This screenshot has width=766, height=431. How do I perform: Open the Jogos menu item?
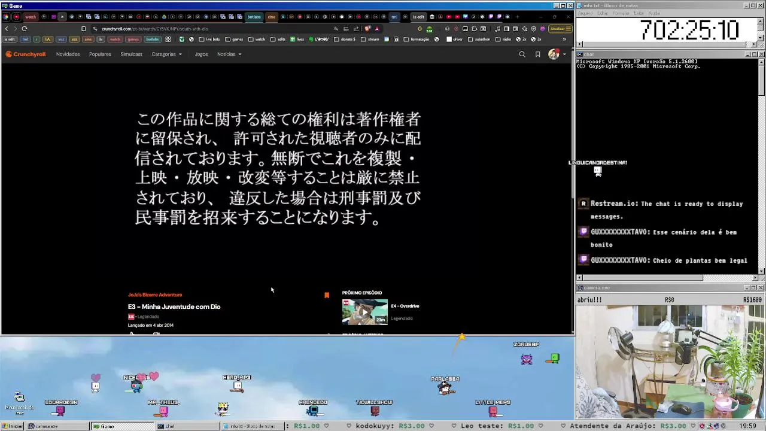coord(201,54)
